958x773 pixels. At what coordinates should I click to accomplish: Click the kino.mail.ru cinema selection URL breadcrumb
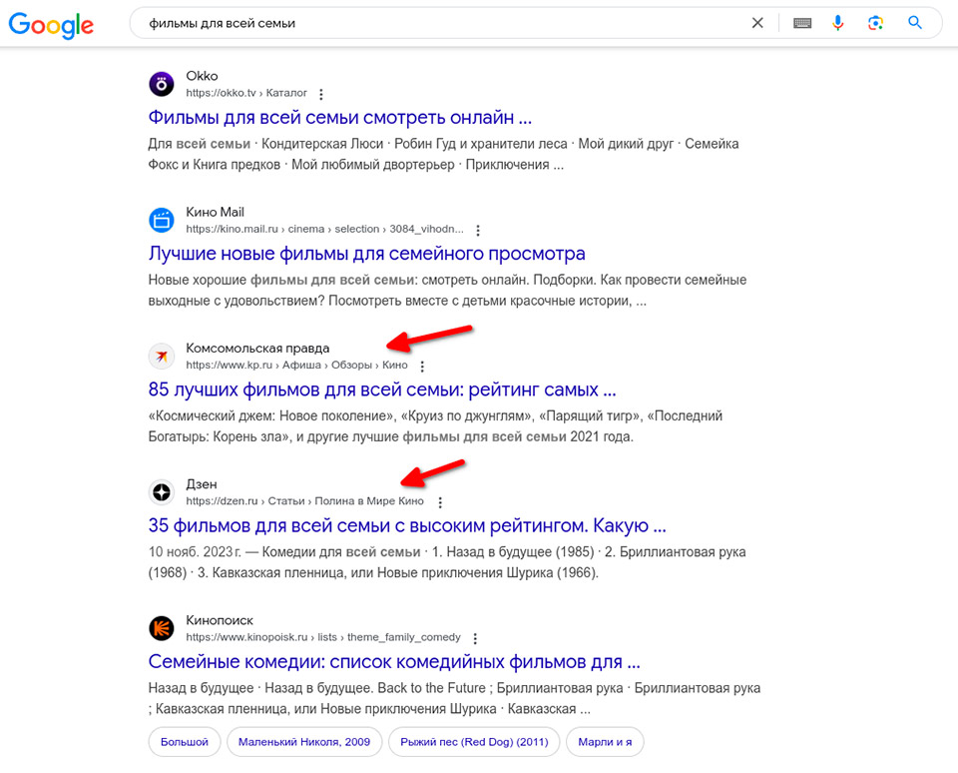tap(325, 229)
